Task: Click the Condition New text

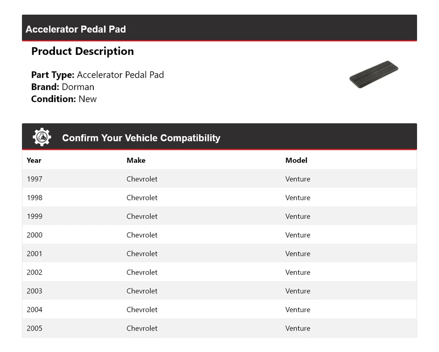Action: 64,99
